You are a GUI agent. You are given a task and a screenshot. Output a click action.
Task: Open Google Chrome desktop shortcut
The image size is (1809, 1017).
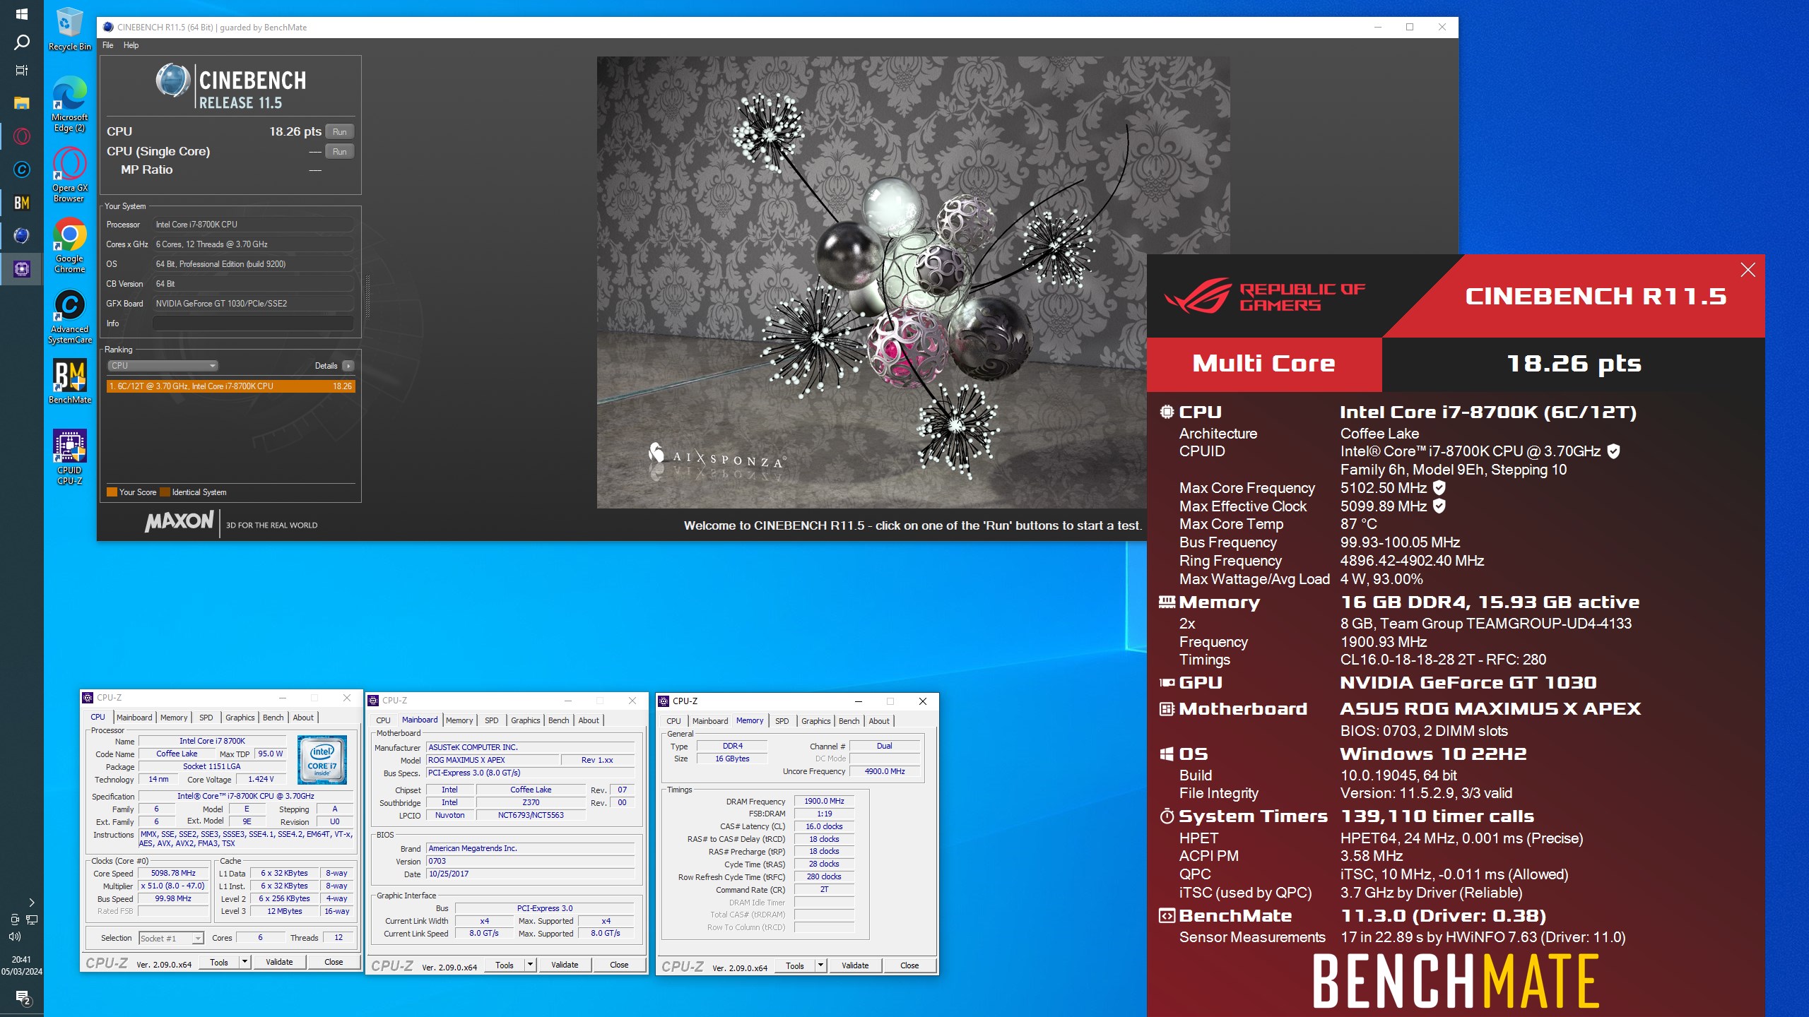pos(69,245)
